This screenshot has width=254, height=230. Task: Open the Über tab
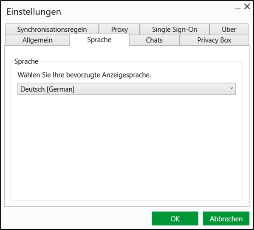point(229,29)
